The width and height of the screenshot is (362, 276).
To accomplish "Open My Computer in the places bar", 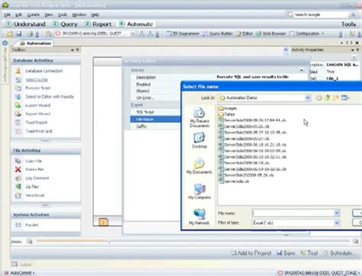I will pos(199,191).
